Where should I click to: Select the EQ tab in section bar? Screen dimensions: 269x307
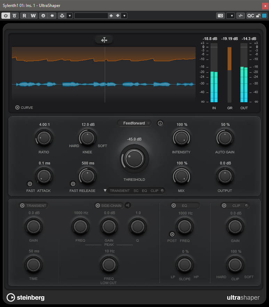[144, 191]
